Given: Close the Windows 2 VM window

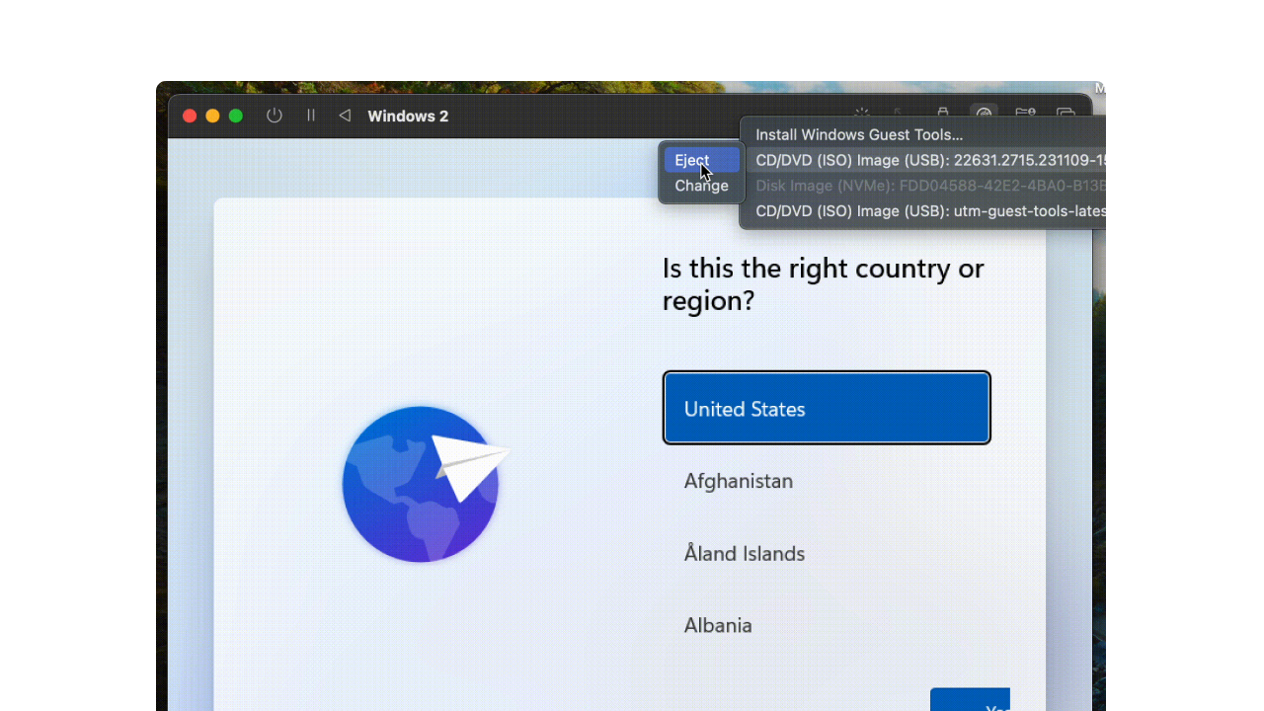Looking at the screenshot, I should [x=190, y=116].
